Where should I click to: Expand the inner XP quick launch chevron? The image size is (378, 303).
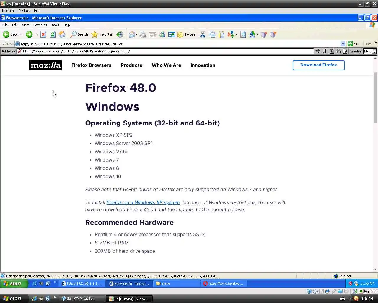(55, 282)
